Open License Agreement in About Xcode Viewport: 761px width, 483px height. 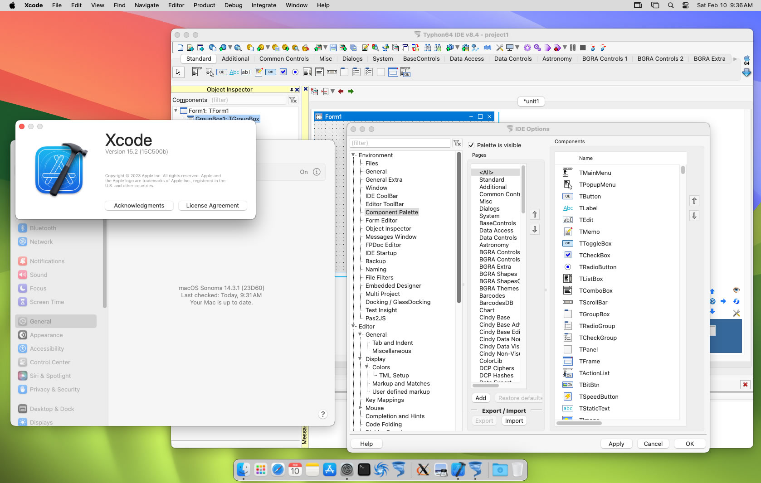212,205
